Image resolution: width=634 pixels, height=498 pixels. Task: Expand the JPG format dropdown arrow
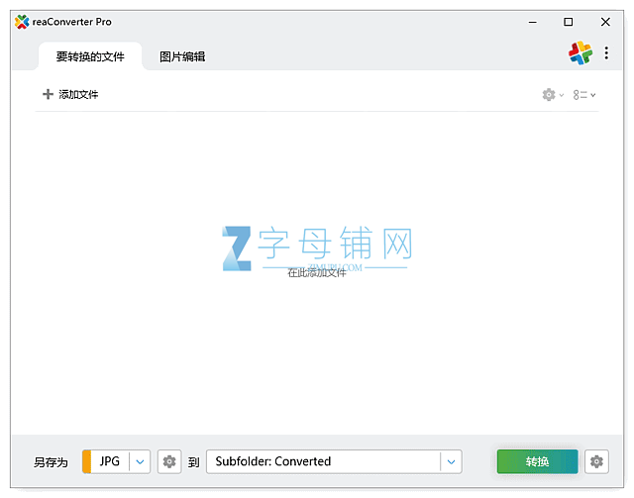[x=140, y=461]
